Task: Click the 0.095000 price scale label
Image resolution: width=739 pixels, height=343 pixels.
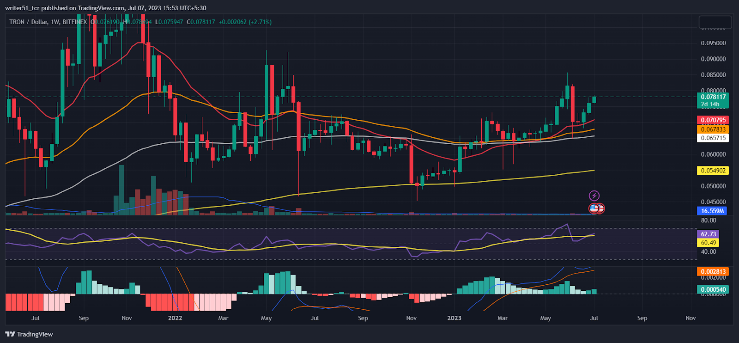Action: 713,43
